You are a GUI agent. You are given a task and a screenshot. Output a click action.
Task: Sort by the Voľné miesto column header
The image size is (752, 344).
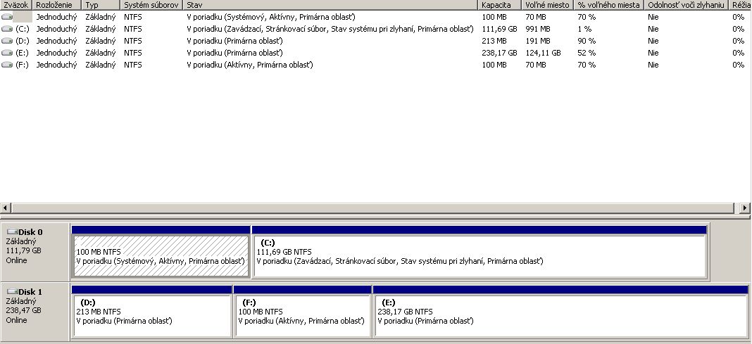coord(548,5)
